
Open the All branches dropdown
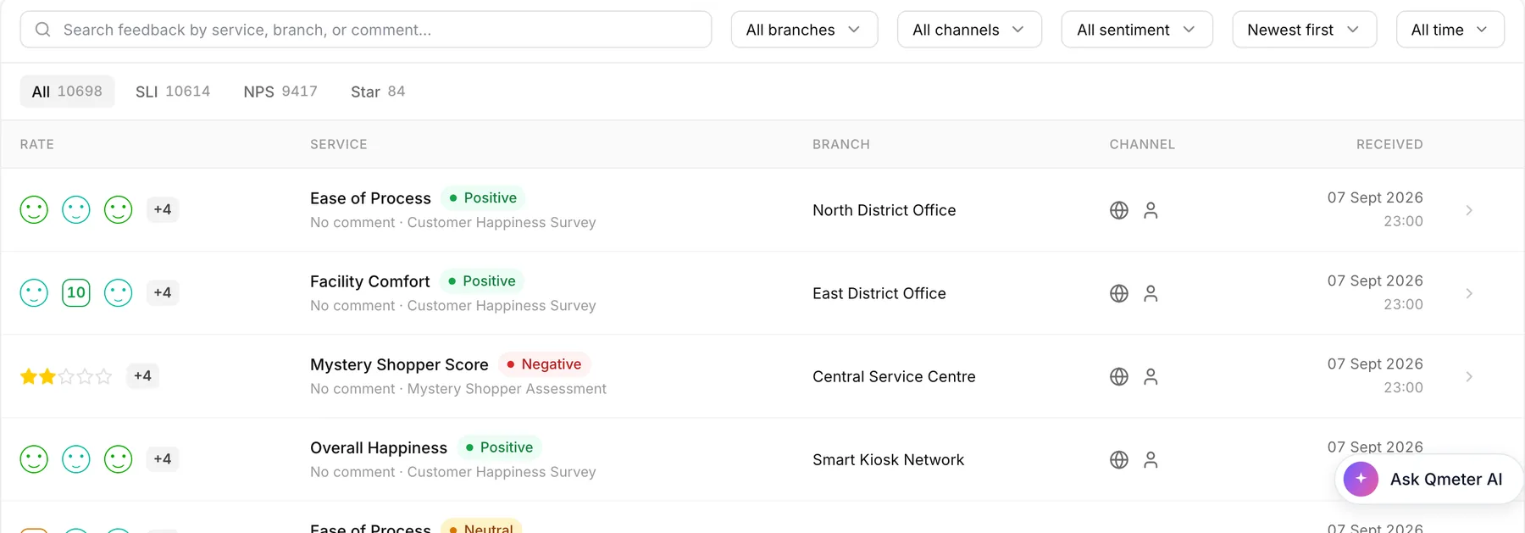pos(804,30)
